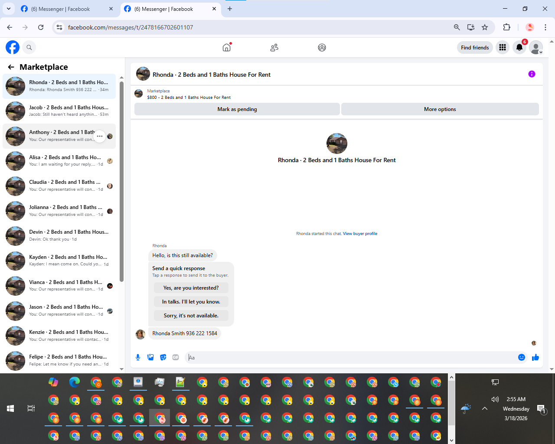Navigate back in the browser
The width and height of the screenshot is (555, 444).
(x=10, y=27)
